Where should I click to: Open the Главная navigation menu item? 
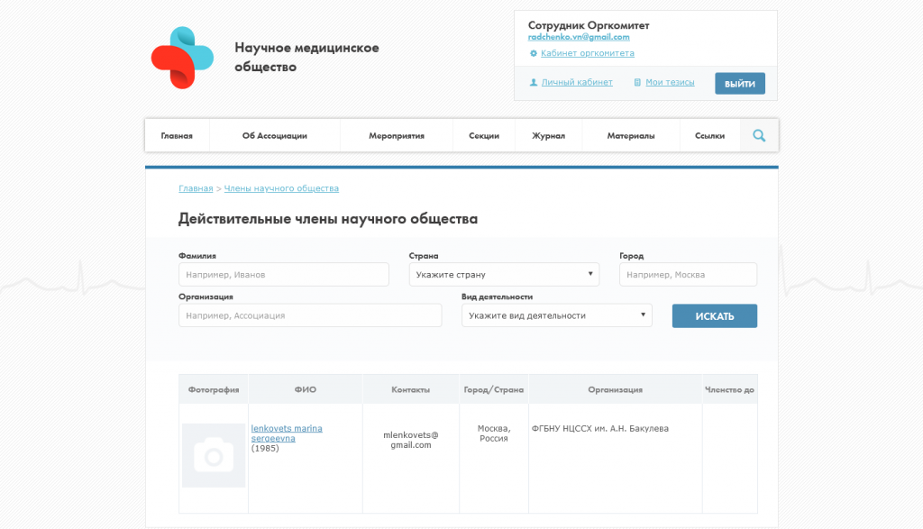[x=177, y=136]
